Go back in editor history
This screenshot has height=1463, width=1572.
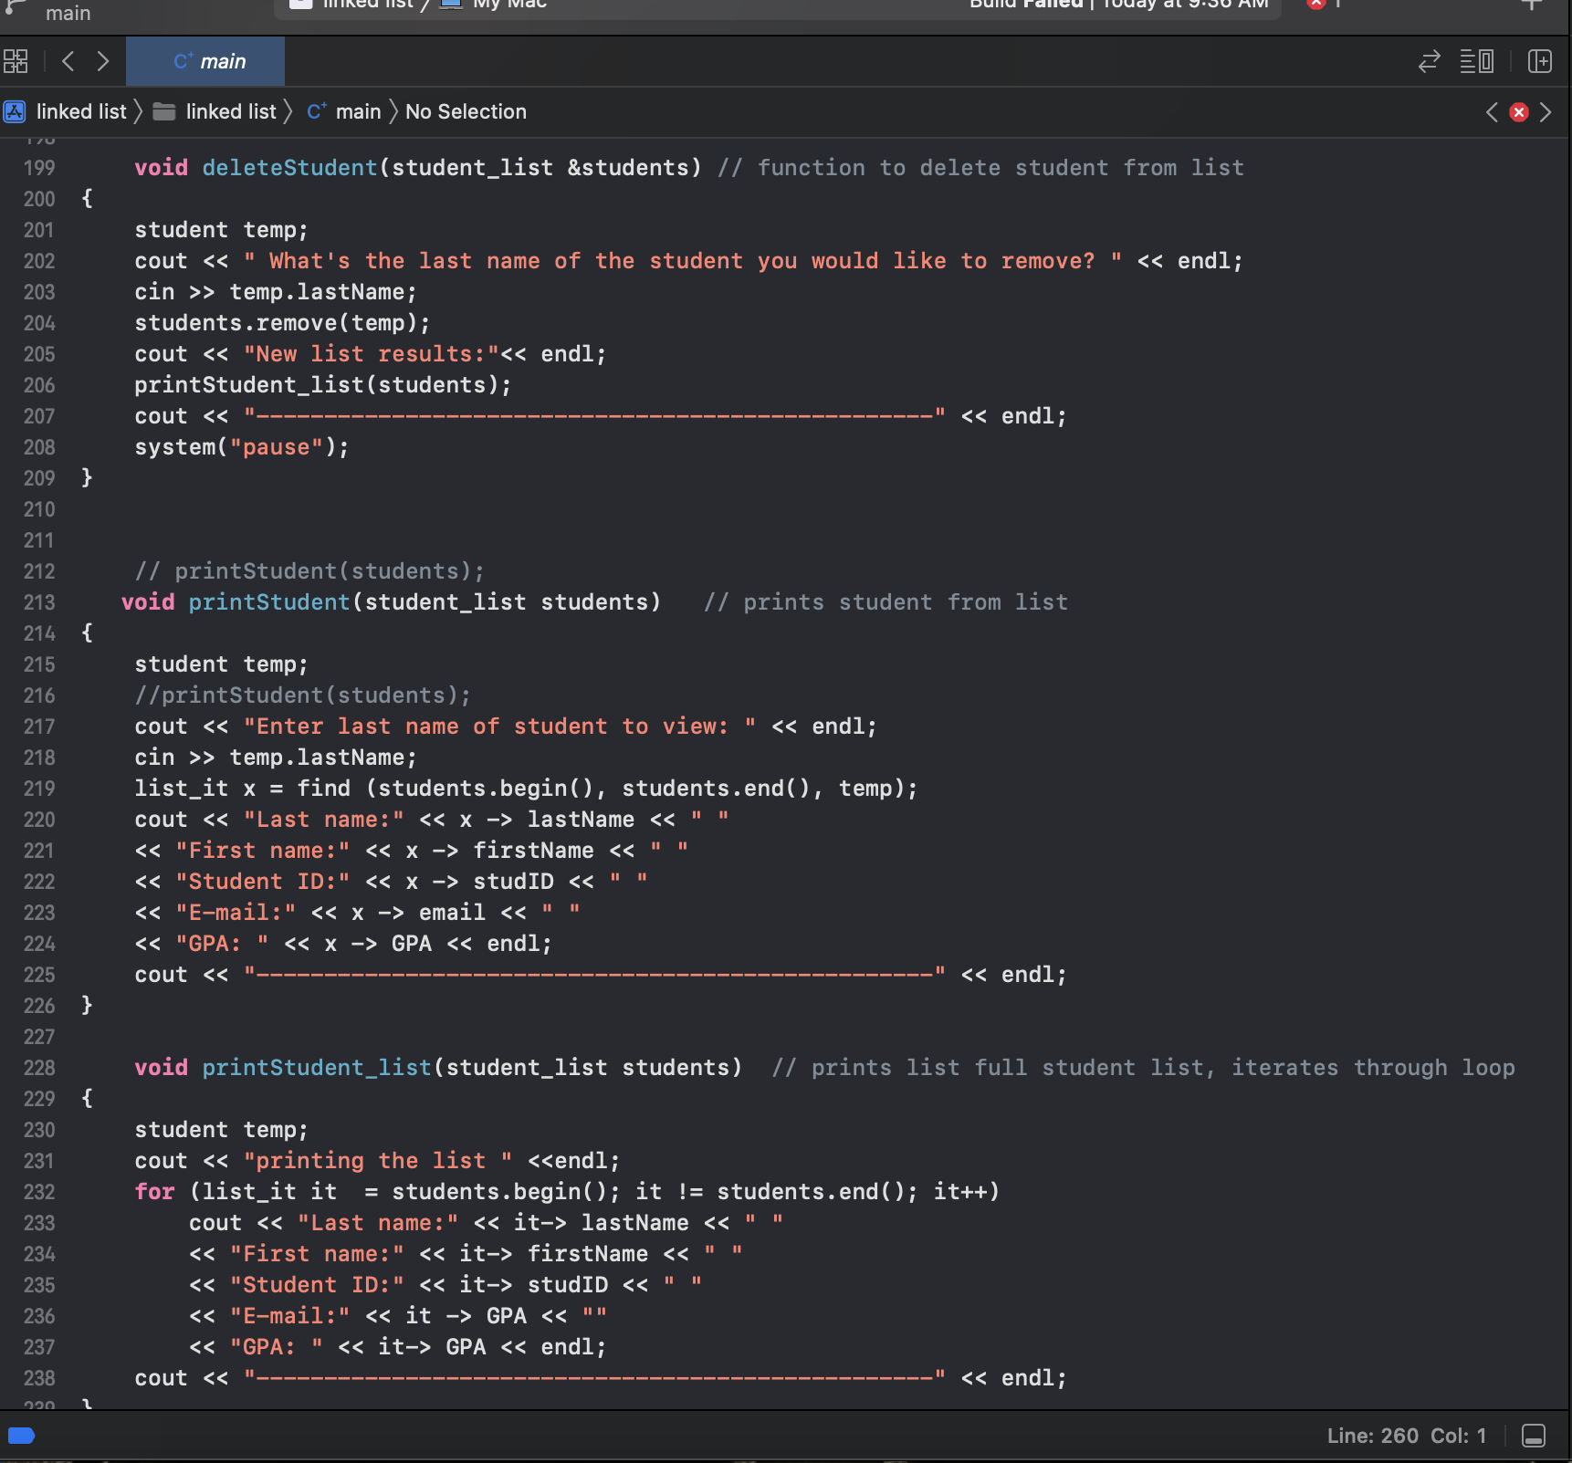click(68, 61)
